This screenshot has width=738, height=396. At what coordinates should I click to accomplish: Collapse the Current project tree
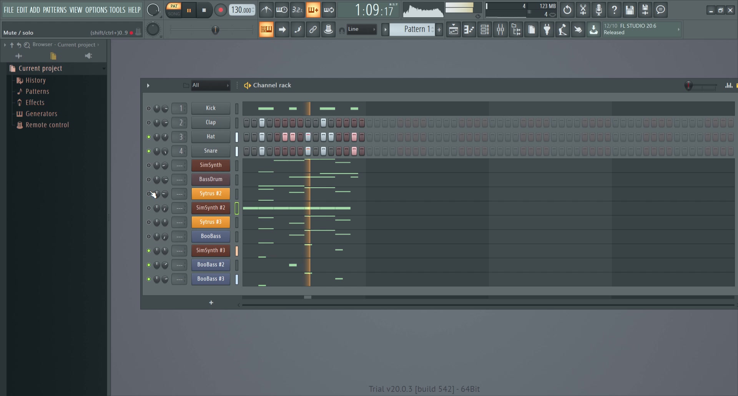pyautogui.click(x=103, y=69)
